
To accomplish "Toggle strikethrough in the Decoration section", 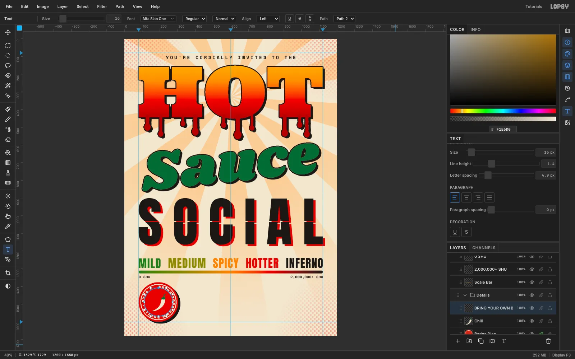I will click(466, 232).
